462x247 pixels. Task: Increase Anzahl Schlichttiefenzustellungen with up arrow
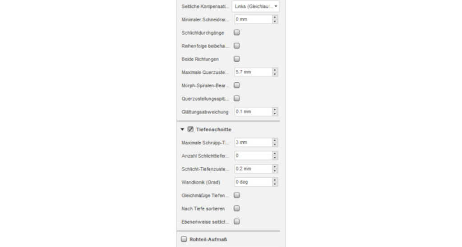275,153
